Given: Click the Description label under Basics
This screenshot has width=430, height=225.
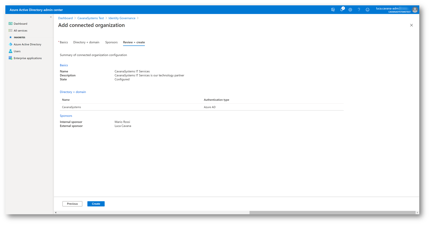Looking at the screenshot, I should (68, 76).
